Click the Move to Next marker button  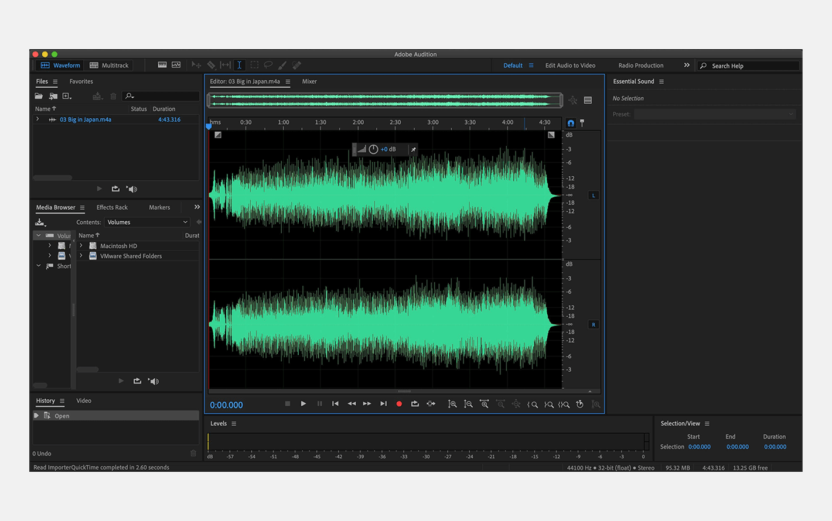[383, 404]
